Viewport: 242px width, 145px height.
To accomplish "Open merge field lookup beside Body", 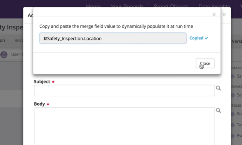I will point(219,110).
